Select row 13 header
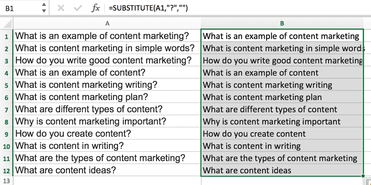The width and height of the screenshot is (371, 185). pos(6,181)
